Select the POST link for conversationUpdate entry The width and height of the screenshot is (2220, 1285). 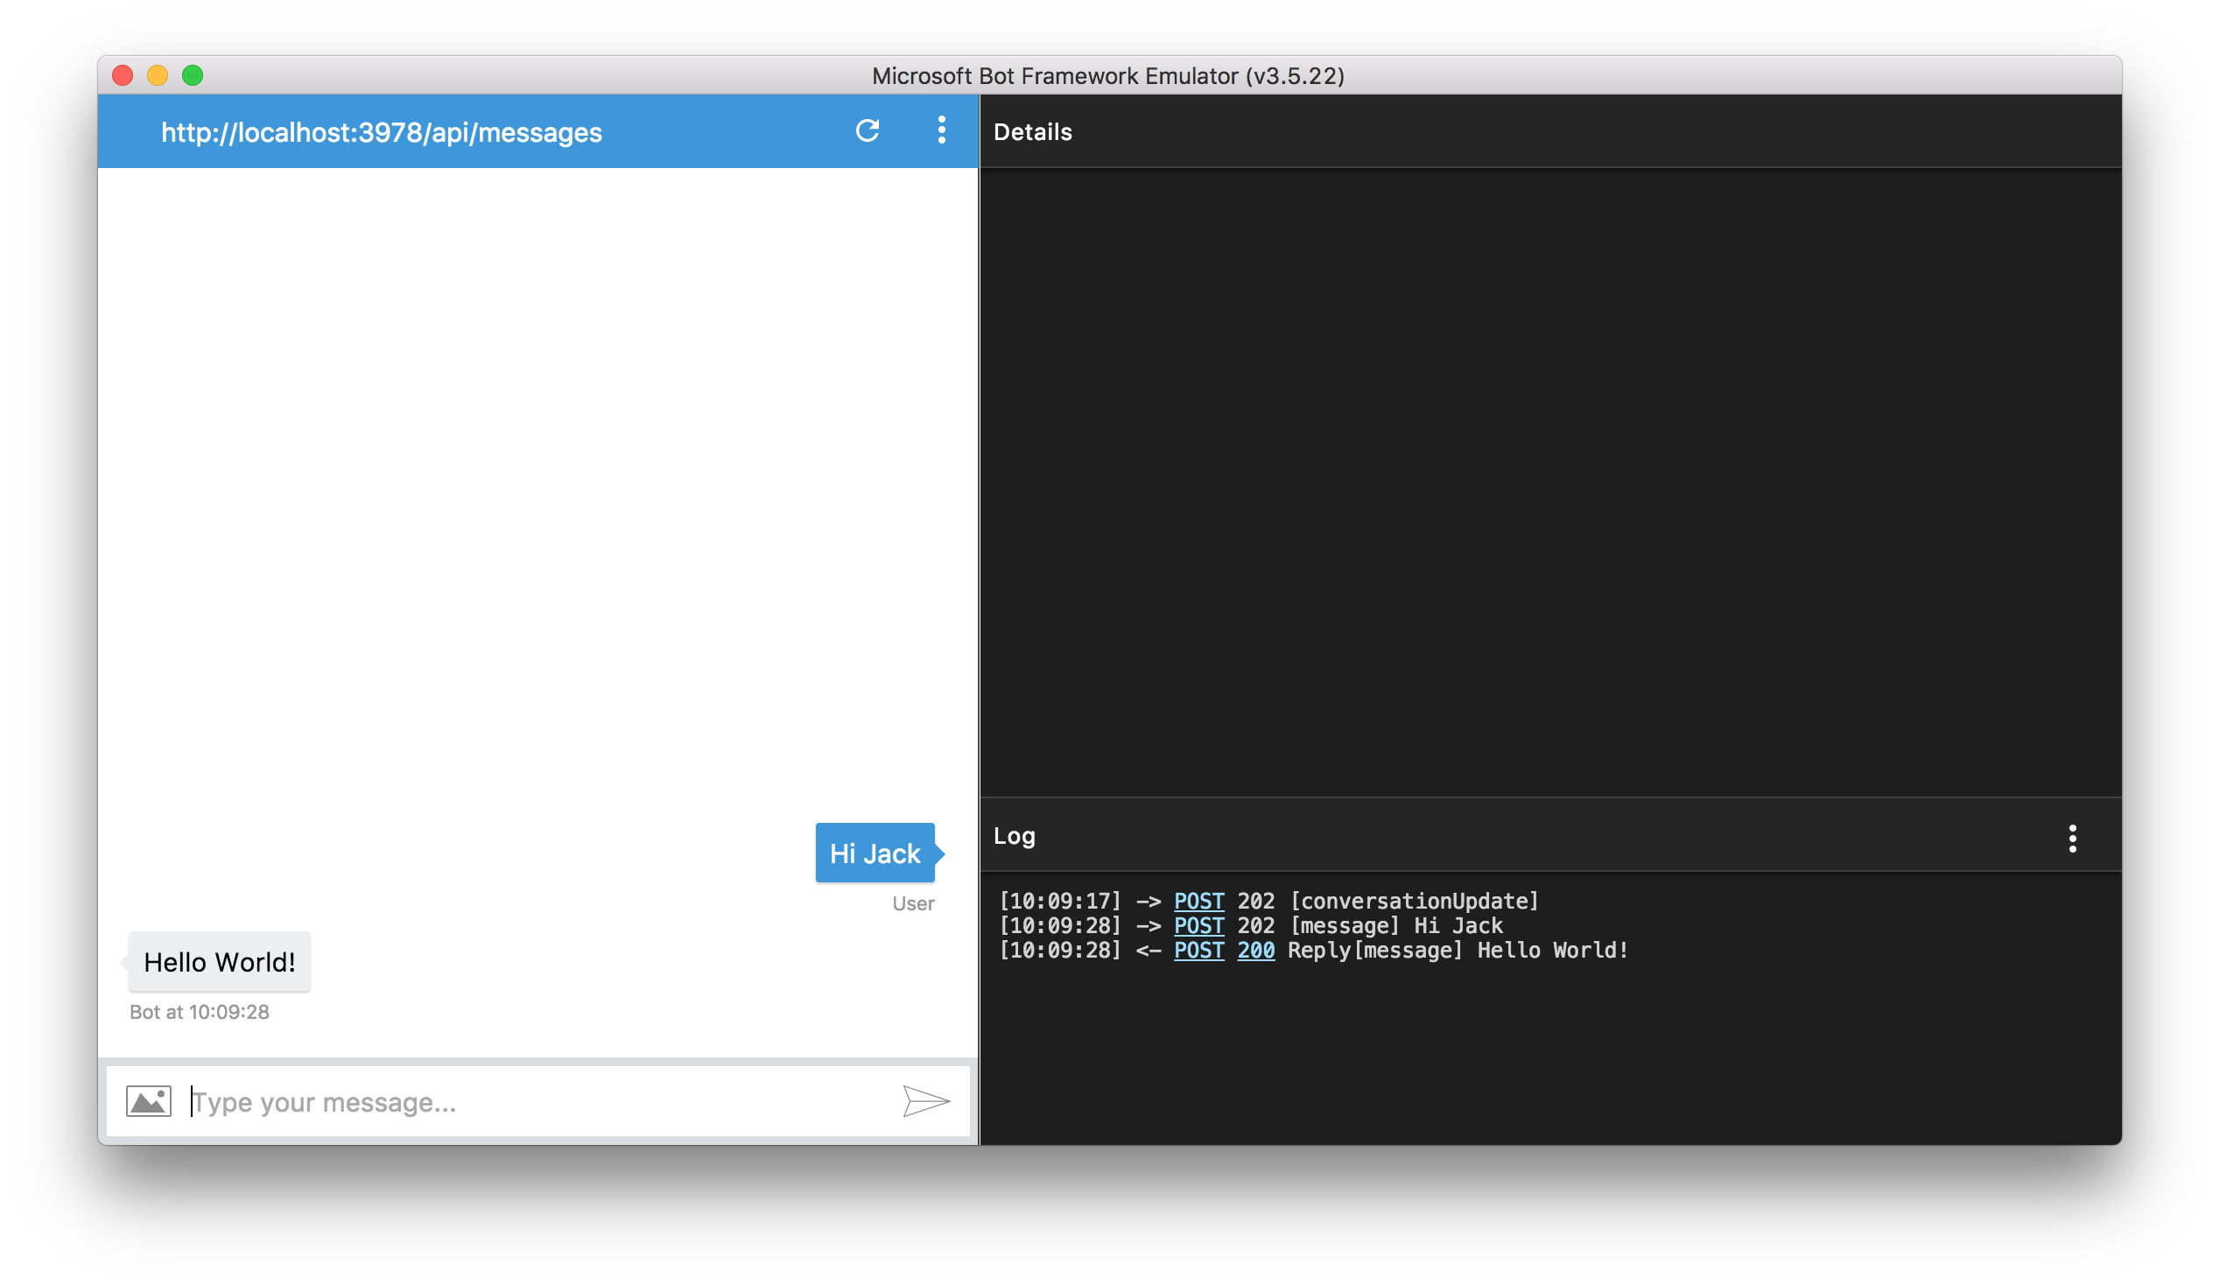pos(1198,900)
